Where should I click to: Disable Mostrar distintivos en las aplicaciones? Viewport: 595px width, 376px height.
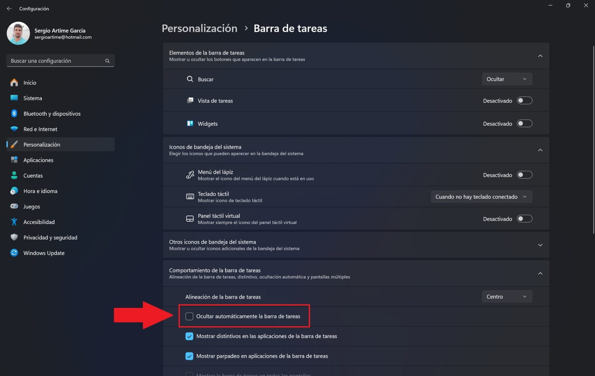coord(189,336)
